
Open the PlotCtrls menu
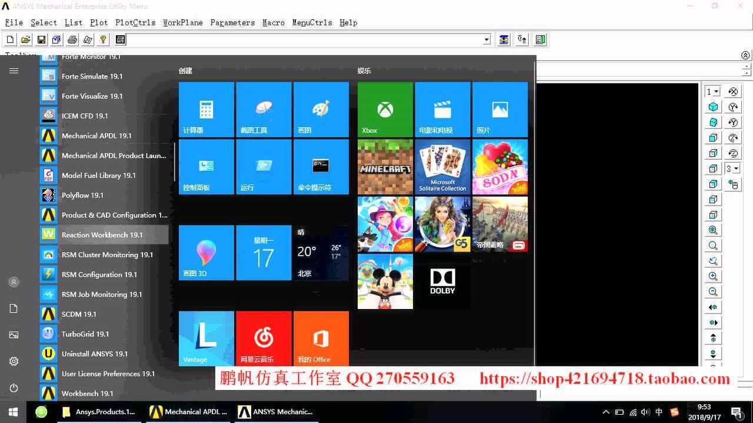point(135,22)
